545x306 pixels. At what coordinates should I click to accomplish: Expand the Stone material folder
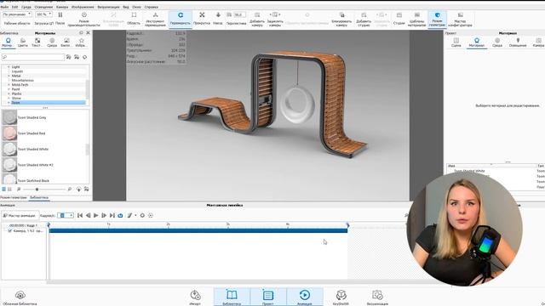tap(9, 99)
